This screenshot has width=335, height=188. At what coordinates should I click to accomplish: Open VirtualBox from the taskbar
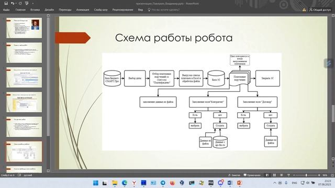point(182,183)
